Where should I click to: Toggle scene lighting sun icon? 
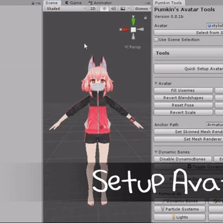click(105, 9)
